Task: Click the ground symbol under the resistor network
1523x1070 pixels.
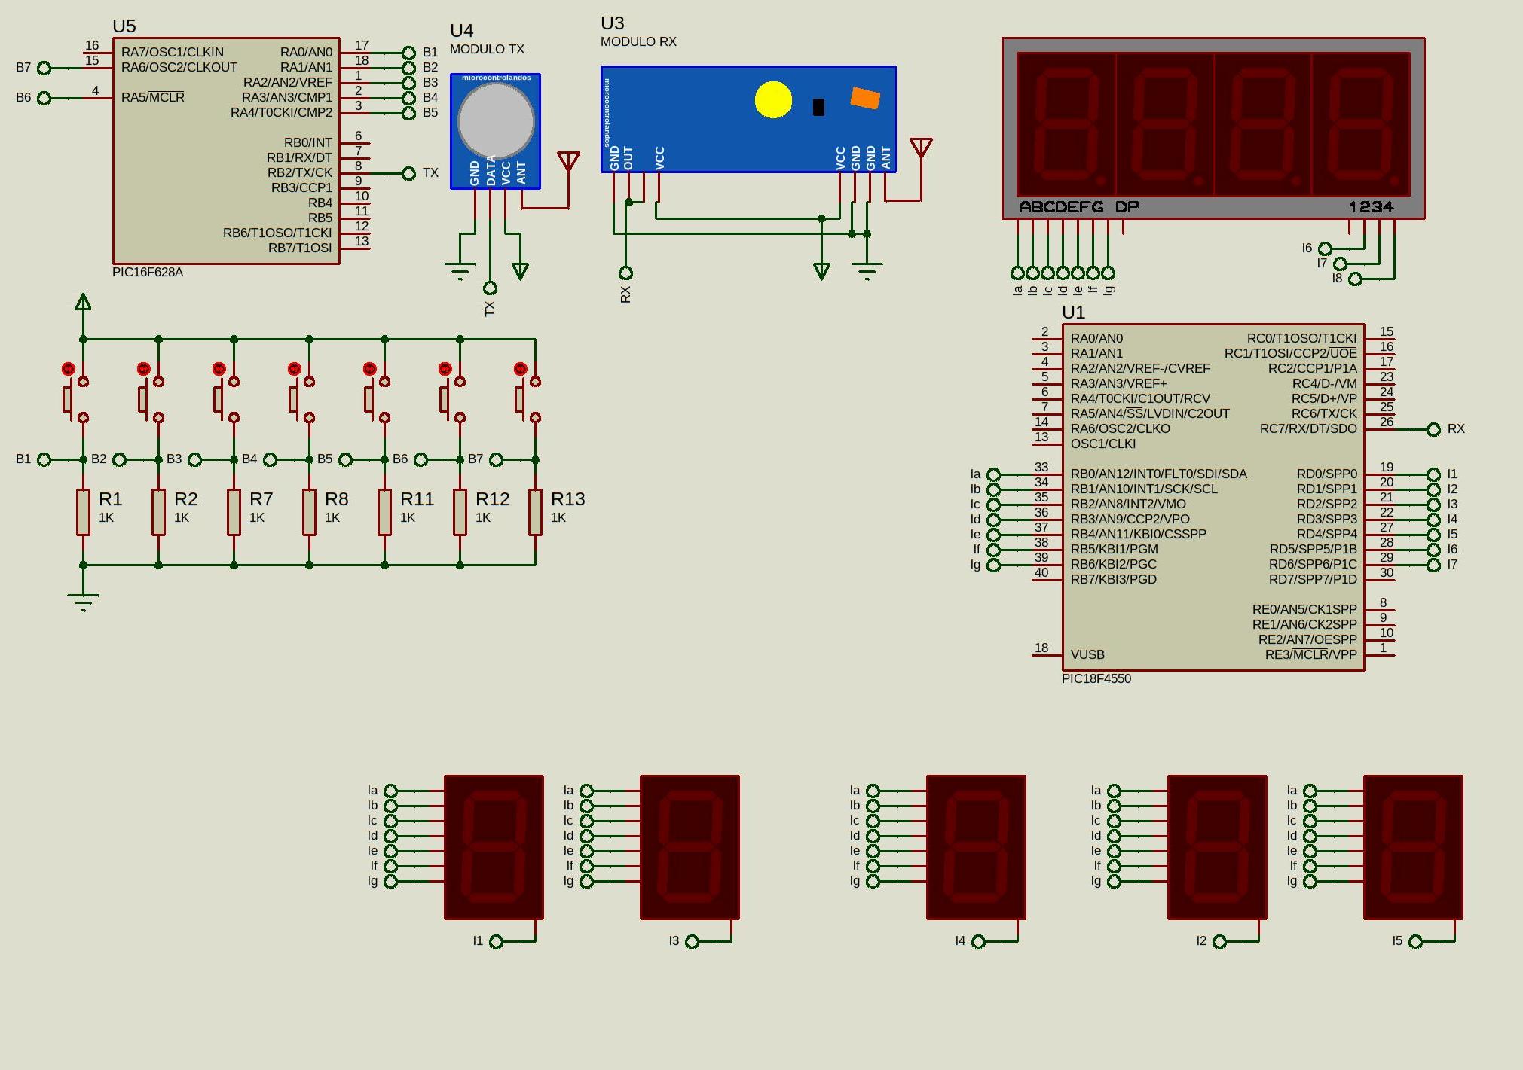Action: (x=83, y=600)
